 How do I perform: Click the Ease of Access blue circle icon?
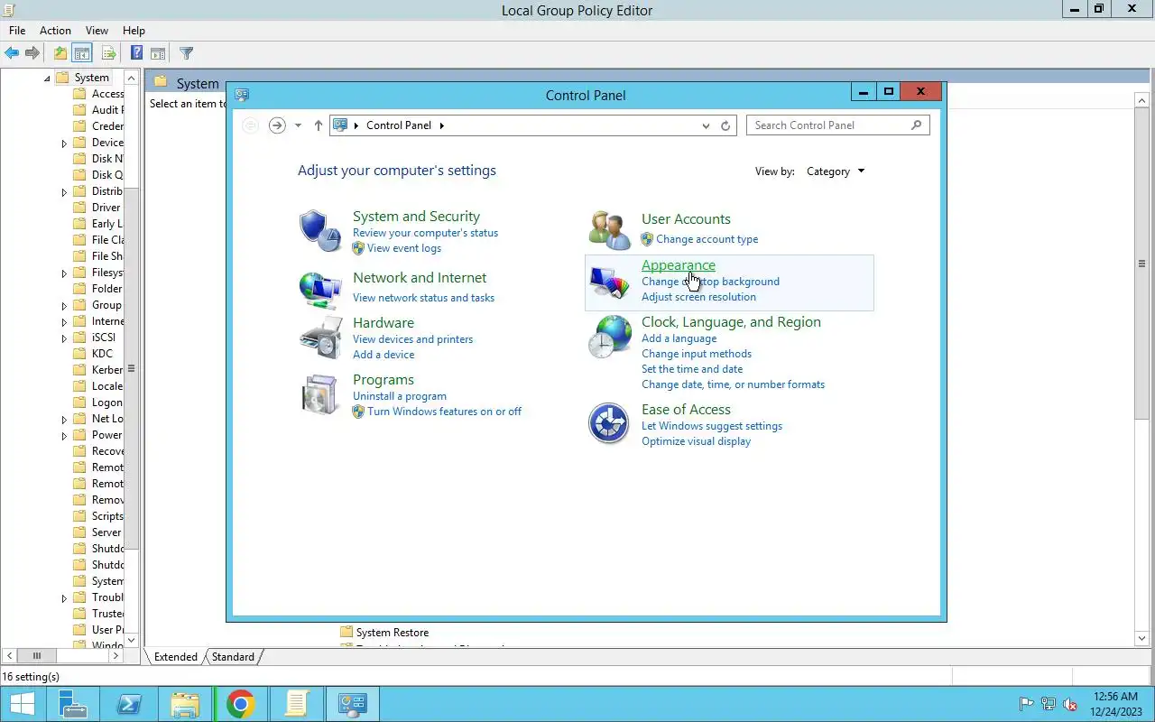(609, 423)
